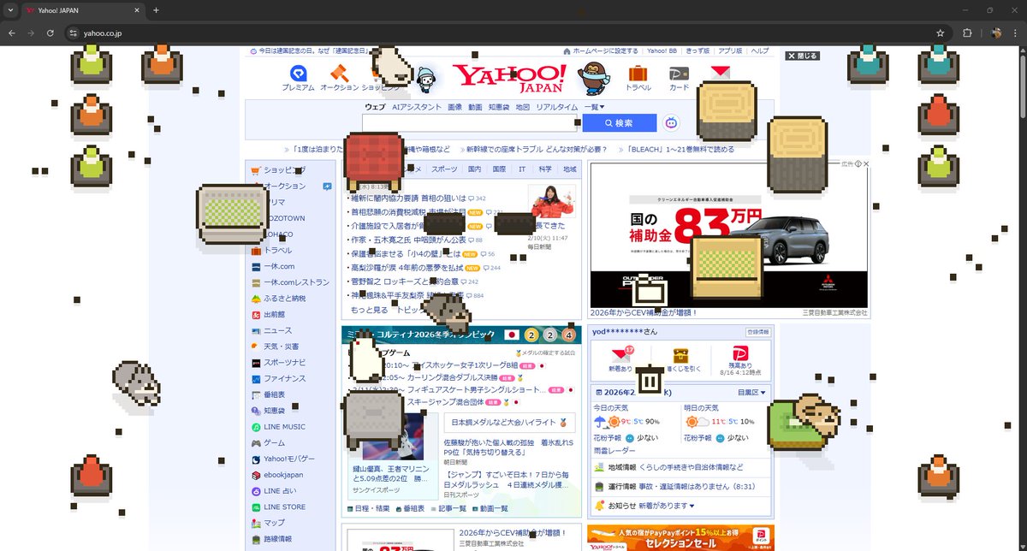Close the Mitsubishi ad with its X icon

(865, 163)
